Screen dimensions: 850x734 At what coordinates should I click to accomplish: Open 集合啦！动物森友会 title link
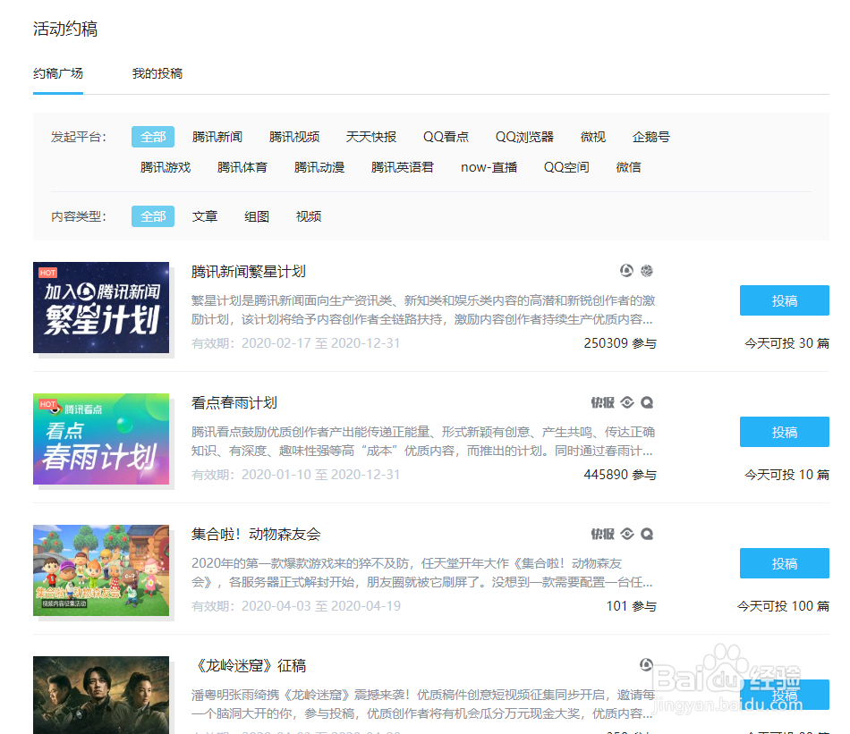pyautogui.click(x=256, y=535)
